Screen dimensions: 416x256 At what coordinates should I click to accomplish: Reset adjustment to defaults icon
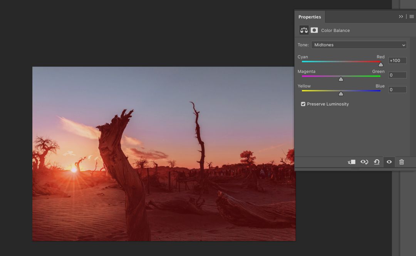click(377, 162)
